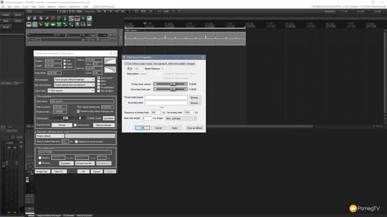The width and height of the screenshot is (387, 217).
Task: Click Save as default button
Action: [195, 128]
